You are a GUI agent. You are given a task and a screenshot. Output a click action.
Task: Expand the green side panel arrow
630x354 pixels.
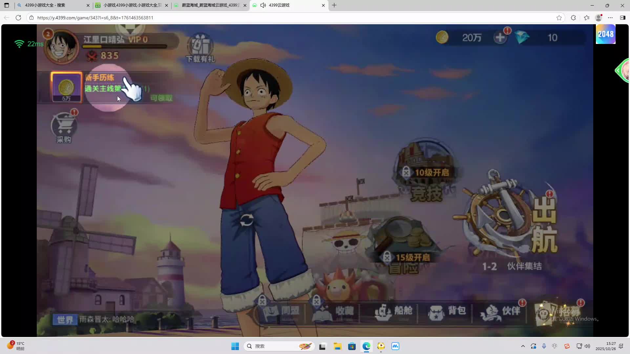[618, 70]
